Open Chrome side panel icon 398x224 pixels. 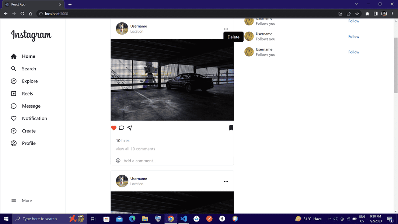coord(376,14)
